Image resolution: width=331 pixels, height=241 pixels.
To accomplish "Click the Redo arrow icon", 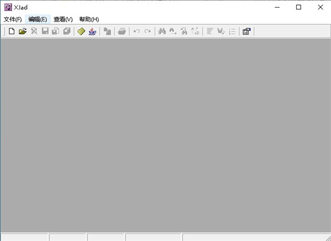I will (148, 31).
